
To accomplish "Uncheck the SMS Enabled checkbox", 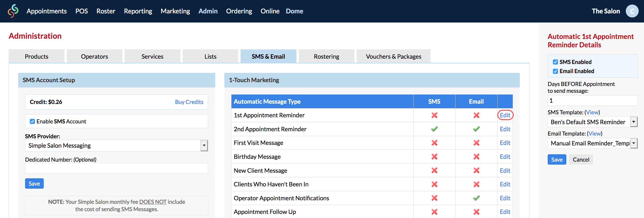I will pos(555,62).
